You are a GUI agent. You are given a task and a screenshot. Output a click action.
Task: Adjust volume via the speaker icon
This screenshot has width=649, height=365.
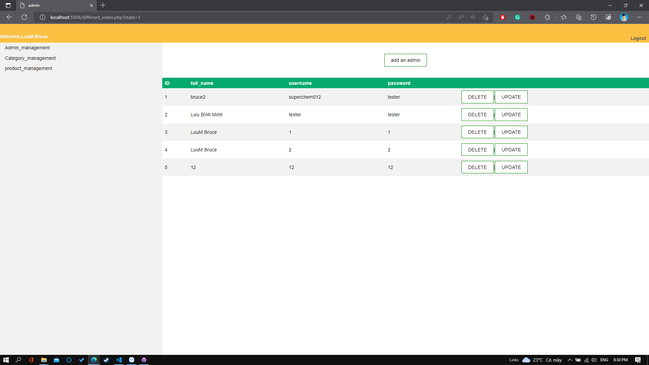(594, 360)
